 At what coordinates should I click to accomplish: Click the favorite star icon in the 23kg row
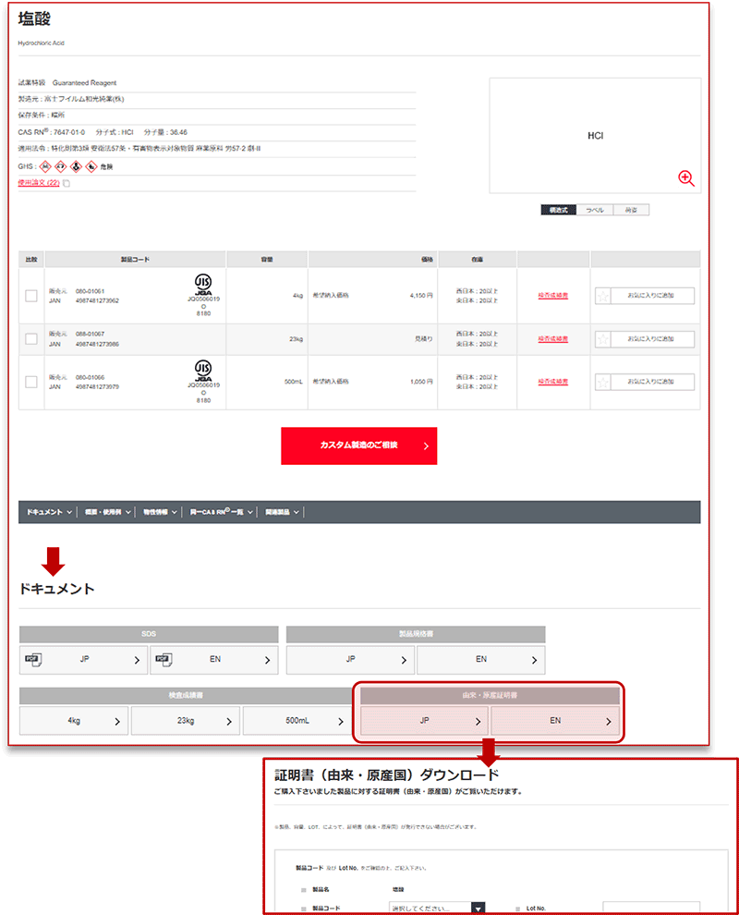pyautogui.click(x=603, y=339)
